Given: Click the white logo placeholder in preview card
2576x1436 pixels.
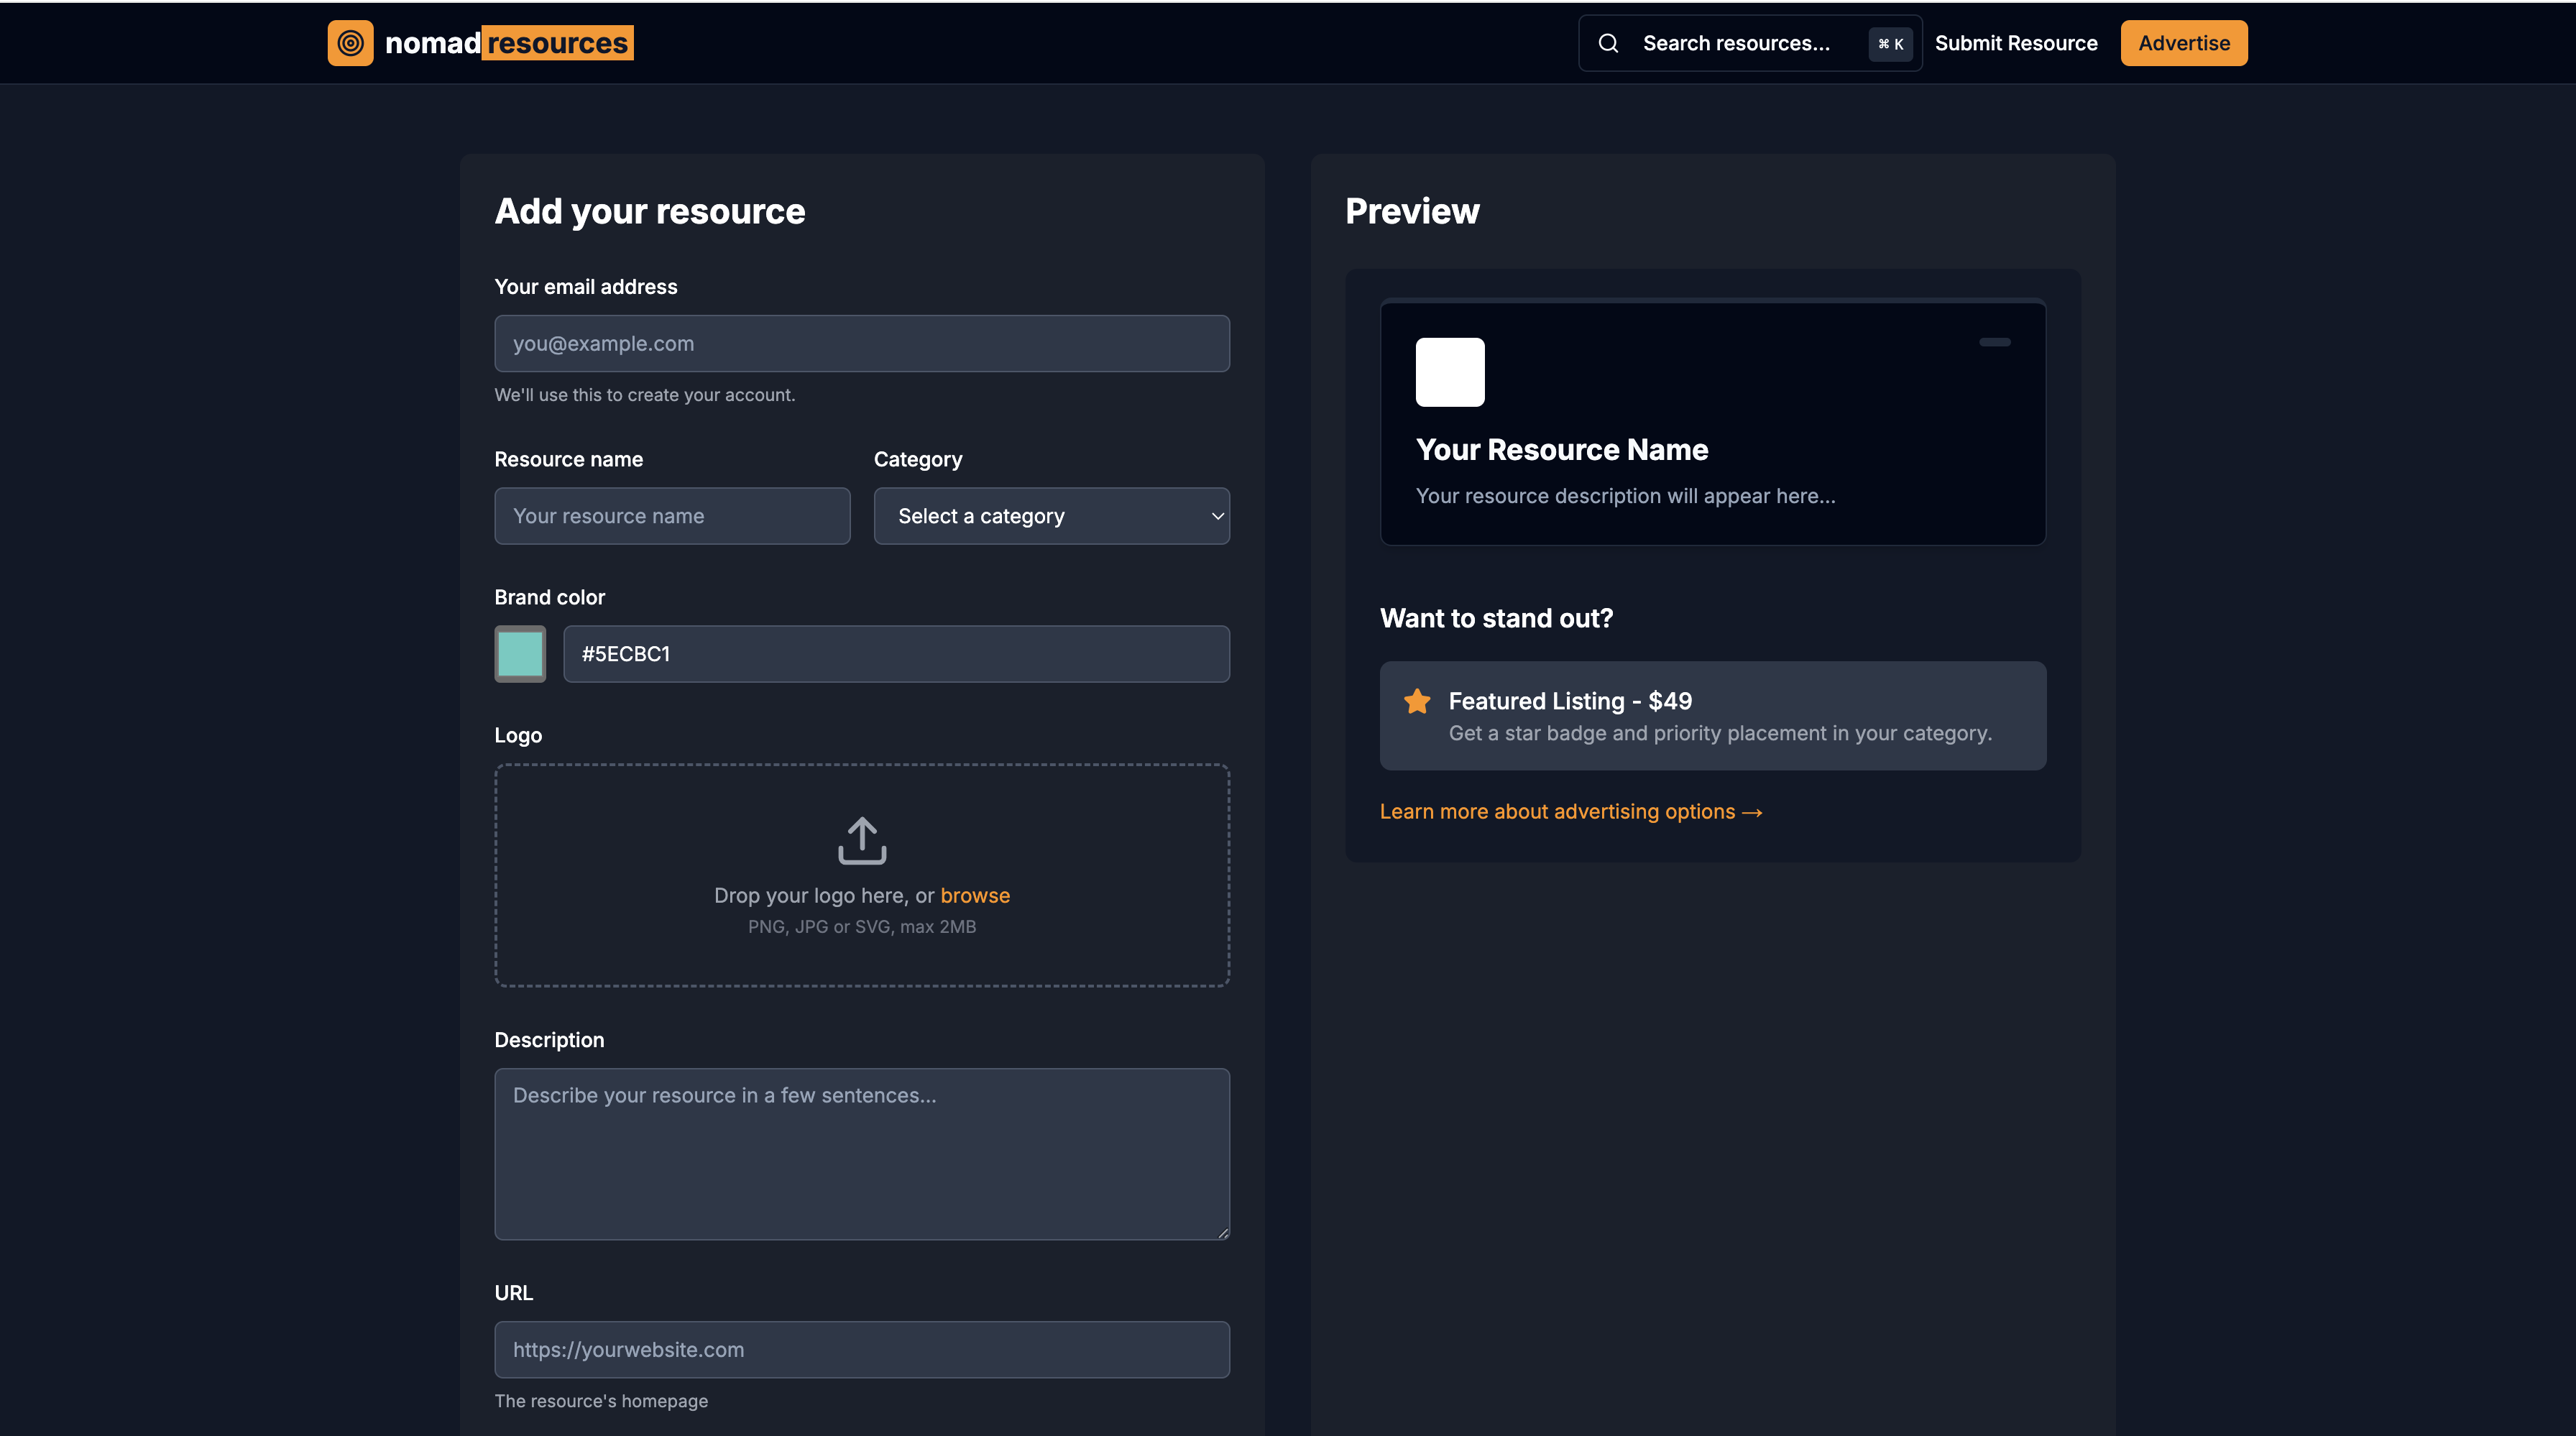Looking at the screenshot, I should click(1450, 372).
